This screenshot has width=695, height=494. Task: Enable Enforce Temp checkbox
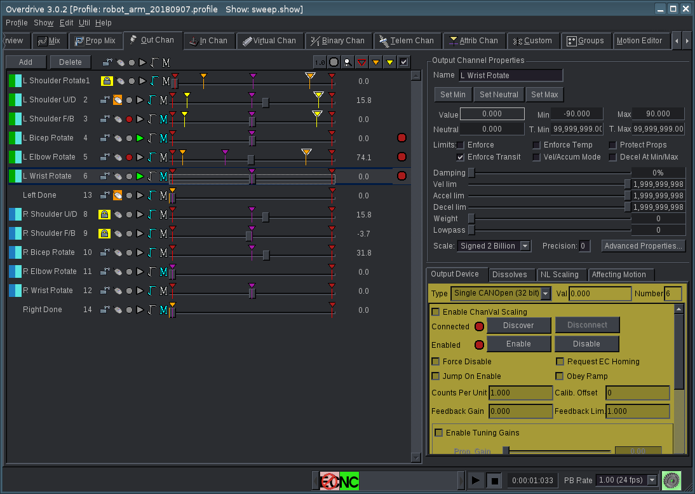coord(536,145)
